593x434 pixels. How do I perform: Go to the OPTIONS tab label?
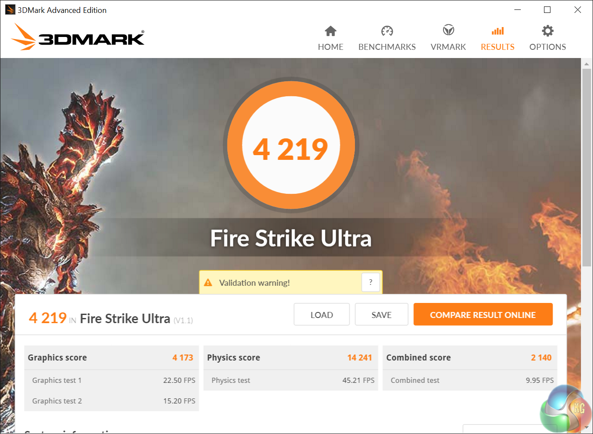547,47
